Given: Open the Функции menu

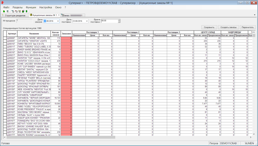Looking at the screenshot, I should [31, 7].
